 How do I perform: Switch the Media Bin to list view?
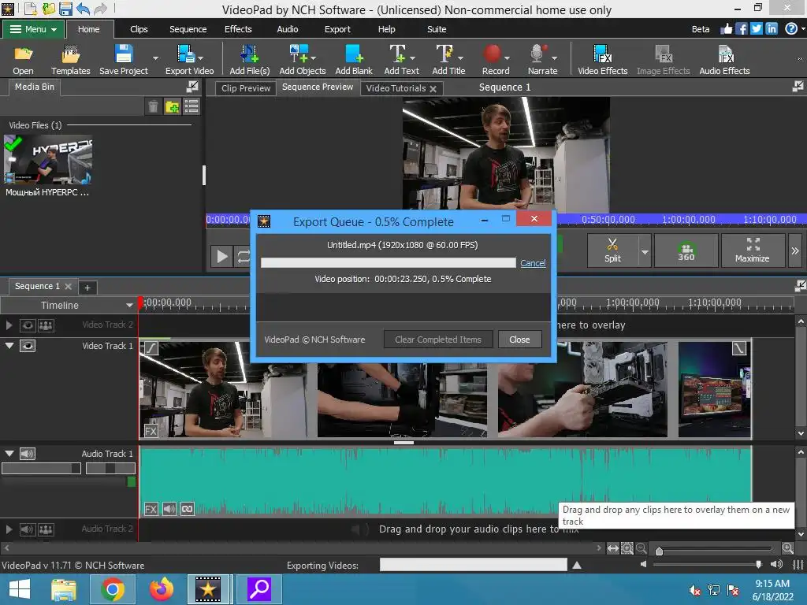[192, 106]
